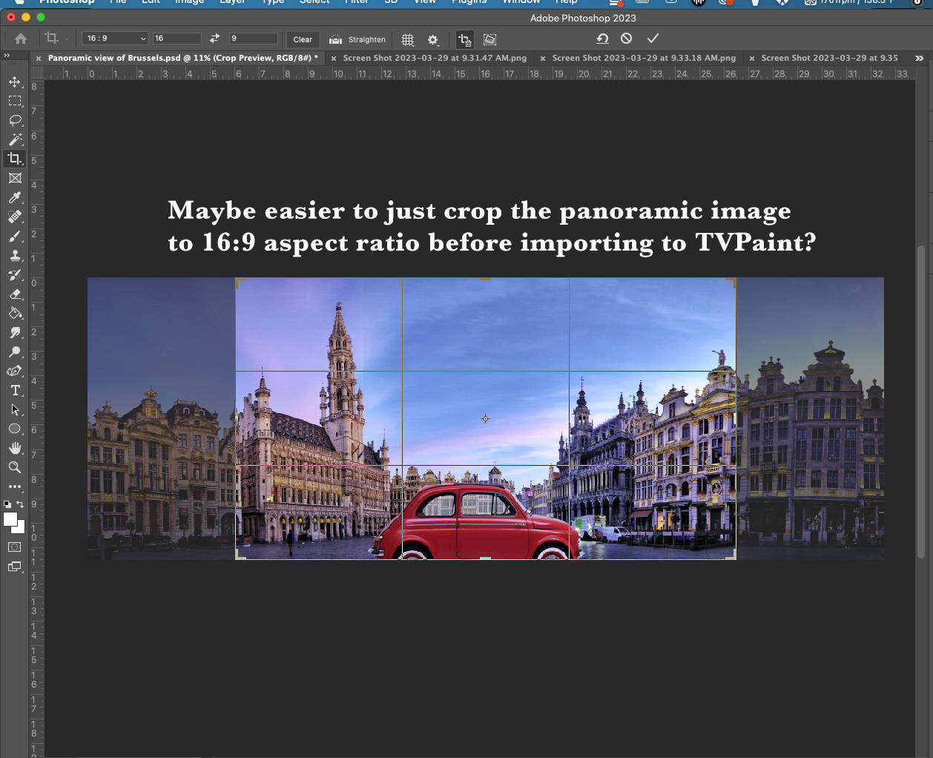The height and width of the screenshot is (758, 933).
Task: Select the Spot Healing Brush tool
Action: [x=15, y=217]
